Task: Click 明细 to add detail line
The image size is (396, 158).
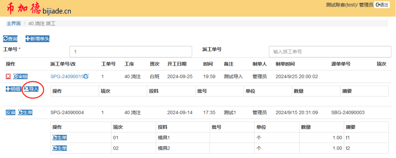Action: [13, 89]
